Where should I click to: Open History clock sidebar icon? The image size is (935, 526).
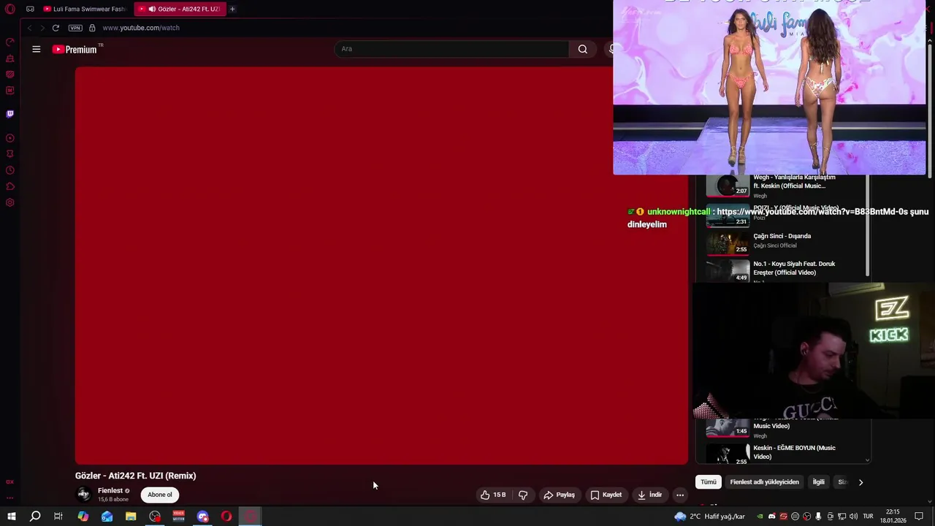click(x=10, y=170)
